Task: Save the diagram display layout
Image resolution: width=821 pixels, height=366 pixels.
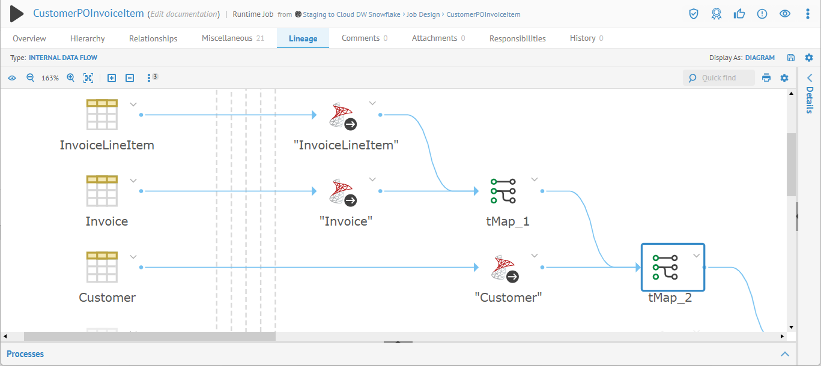Action: pyautogui.click(x=791, y=58)
